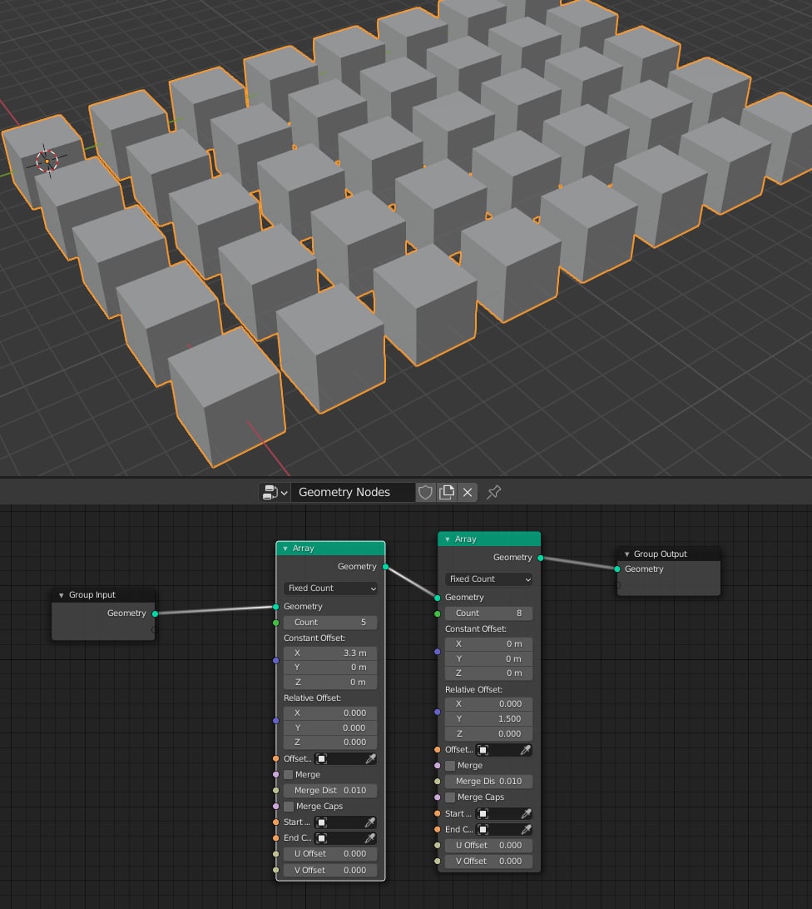812x909 pixels.
Task: Click Count 5 field in first Array
Action: (x=330, y=622)
